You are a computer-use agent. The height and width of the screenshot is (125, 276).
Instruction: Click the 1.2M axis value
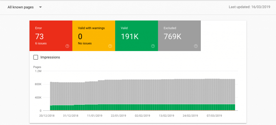click(38, 71)
